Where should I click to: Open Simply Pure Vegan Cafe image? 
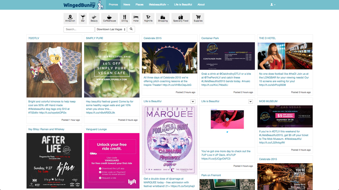click(112, 70)
